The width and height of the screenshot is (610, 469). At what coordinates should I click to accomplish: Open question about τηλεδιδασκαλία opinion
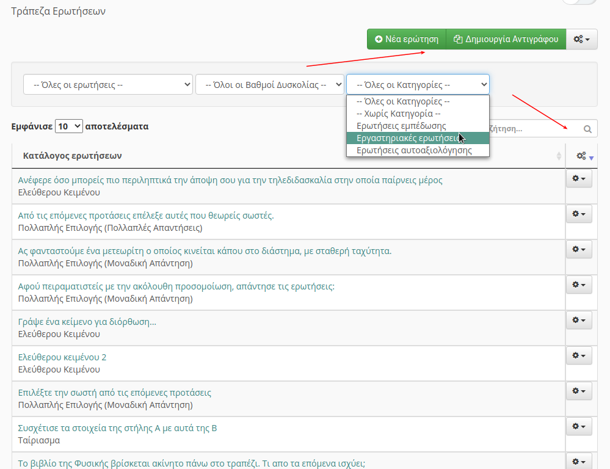click(x=230, y=180)
